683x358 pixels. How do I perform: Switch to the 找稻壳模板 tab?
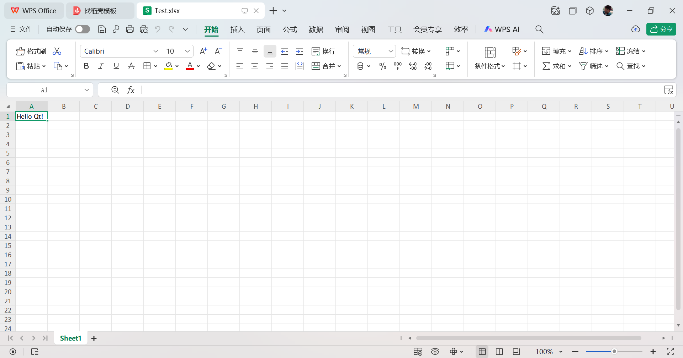(x=100, y=11)
